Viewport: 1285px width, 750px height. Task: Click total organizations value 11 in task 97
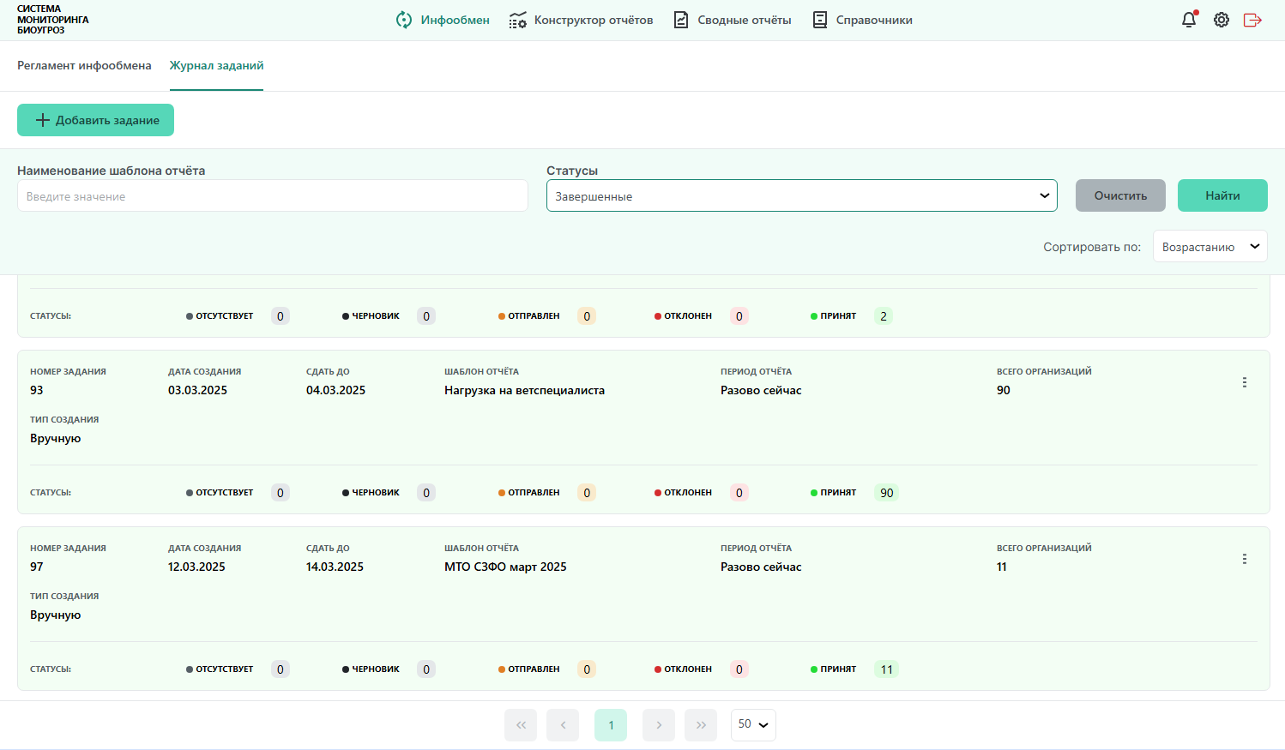click(x=1002, y=567)
